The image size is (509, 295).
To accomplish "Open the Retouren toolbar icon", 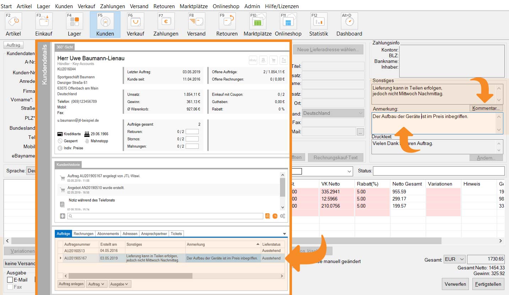I will [227, 21].
